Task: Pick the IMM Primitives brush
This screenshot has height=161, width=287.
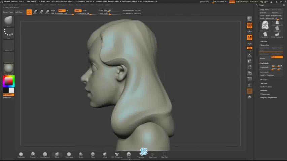Action: click(x=117, y=155)
